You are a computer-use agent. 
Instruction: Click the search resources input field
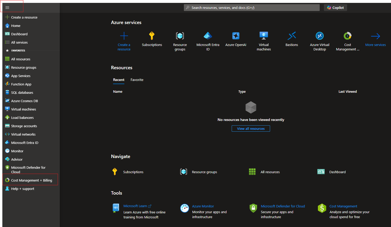252,8
